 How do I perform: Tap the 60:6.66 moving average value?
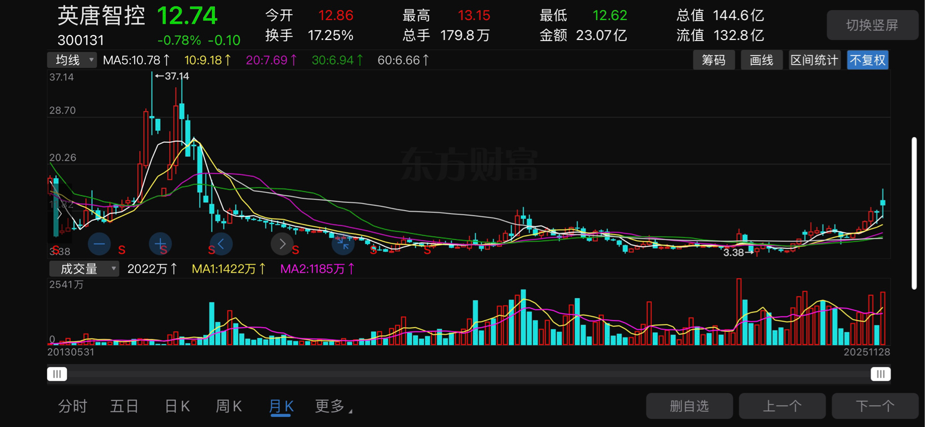404,60
